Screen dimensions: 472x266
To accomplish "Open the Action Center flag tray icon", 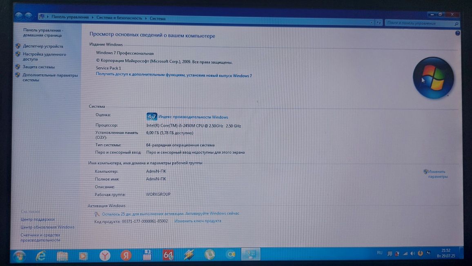I will click(390, 254).
